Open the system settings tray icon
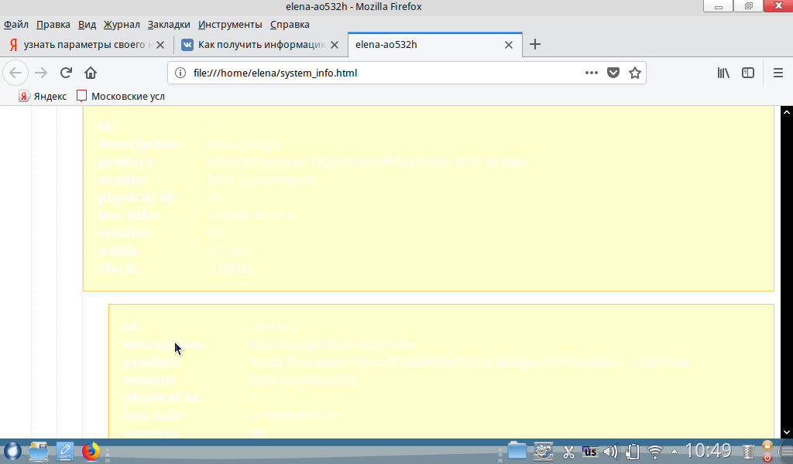 [544, 452]
